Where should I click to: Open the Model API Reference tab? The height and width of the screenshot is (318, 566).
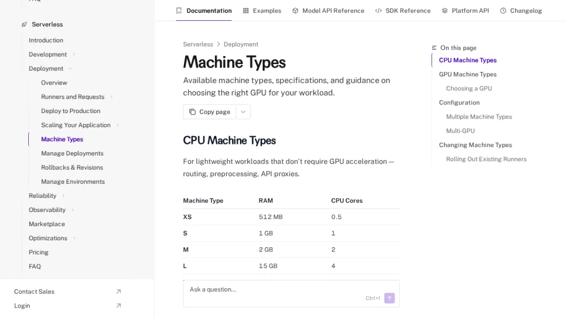[x=328, y=10]
